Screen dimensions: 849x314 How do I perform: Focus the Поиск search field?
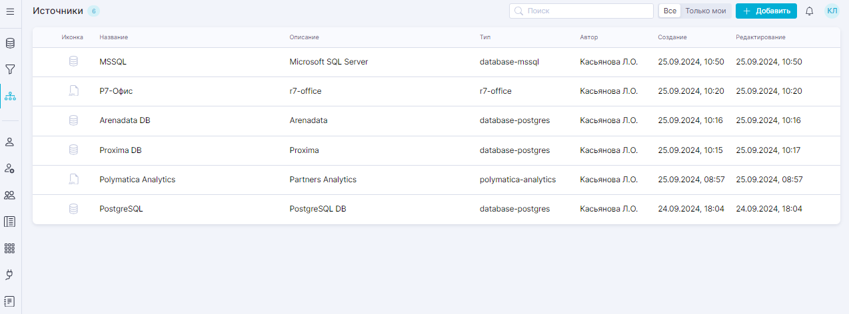(581, 11)
